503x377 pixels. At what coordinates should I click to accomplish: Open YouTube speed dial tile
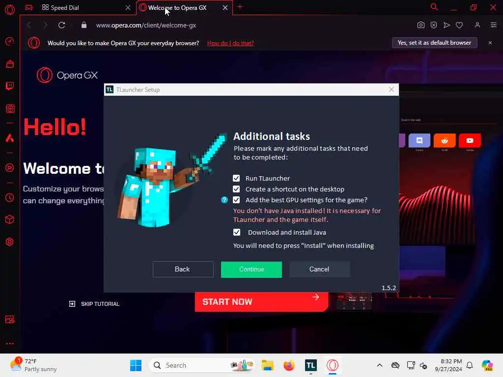click(470, 140)
